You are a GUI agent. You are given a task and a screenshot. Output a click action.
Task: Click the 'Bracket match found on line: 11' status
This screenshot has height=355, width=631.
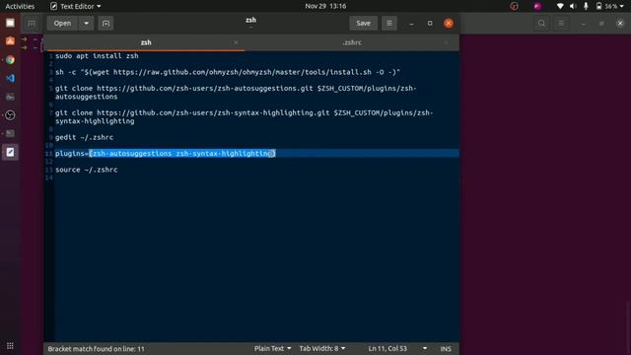(96, 348)
